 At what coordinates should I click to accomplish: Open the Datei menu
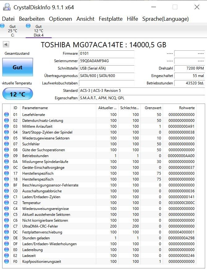(x=8, y=19)
